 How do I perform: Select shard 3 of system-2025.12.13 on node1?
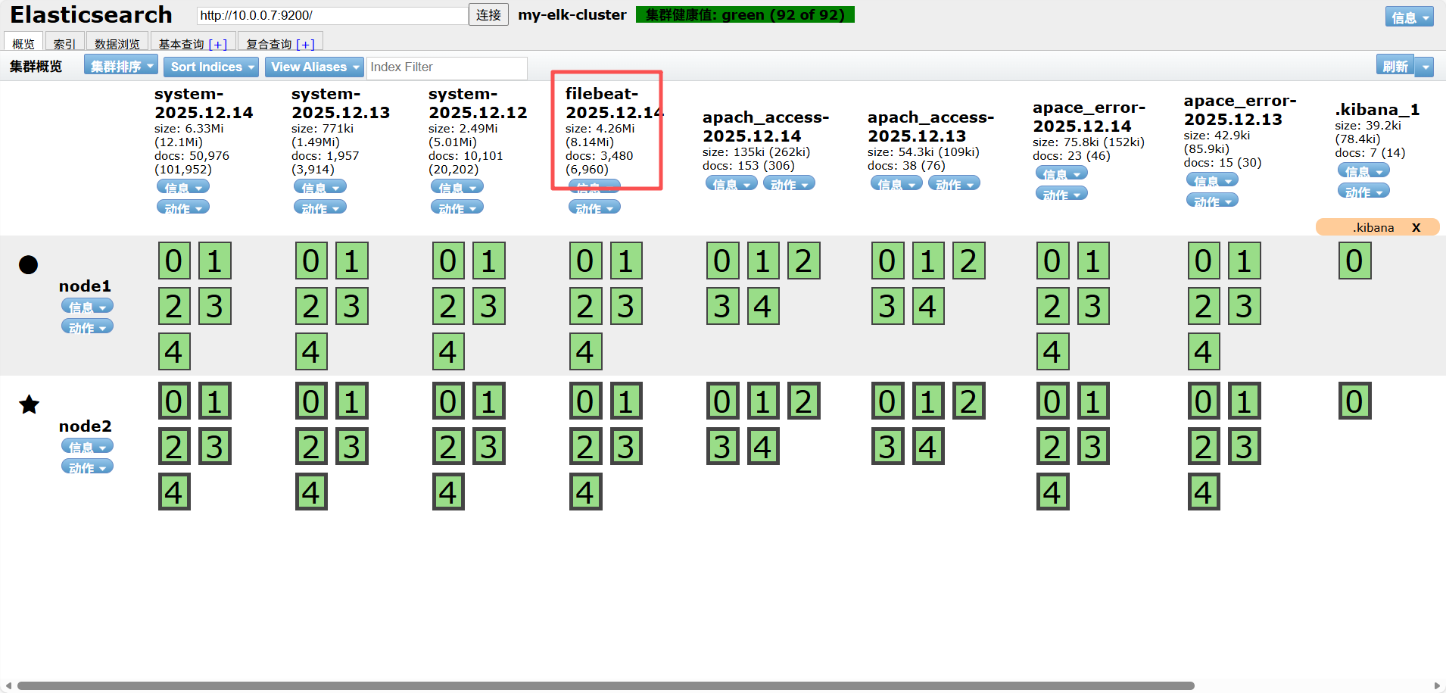352,306
